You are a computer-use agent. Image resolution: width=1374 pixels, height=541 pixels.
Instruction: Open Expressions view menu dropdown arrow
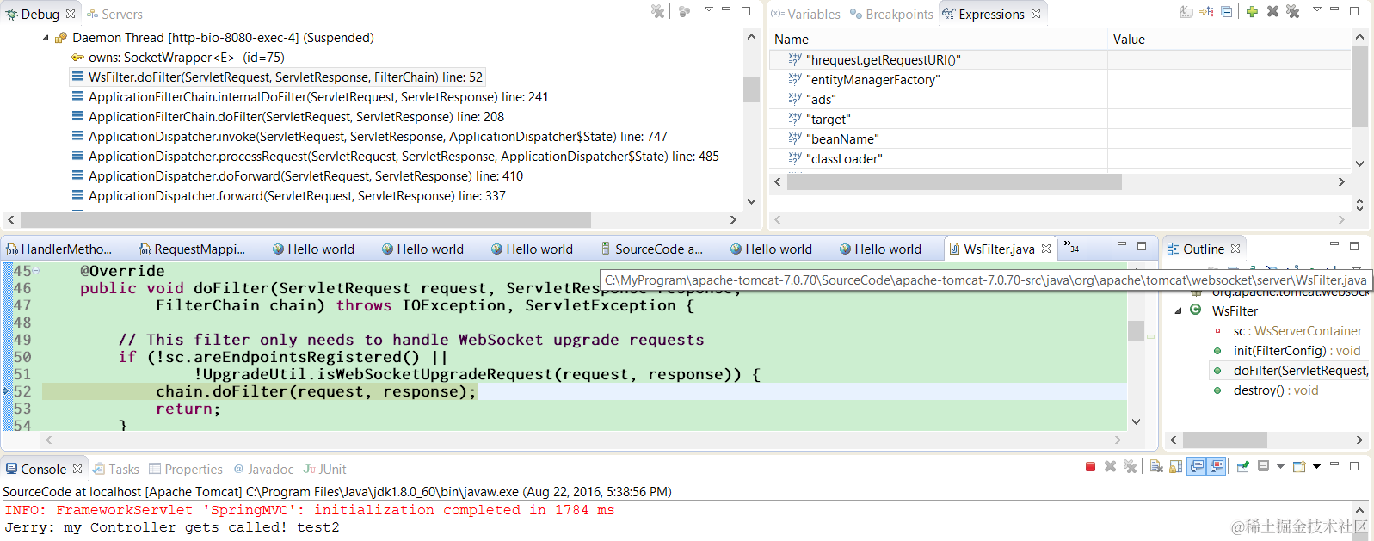(1316, 9)
